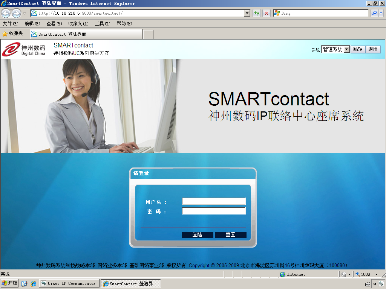Image resolution: width=386 pixels, height=289 pixels.
Task: Click the 跳转 button
Action: tap(358, 49)
